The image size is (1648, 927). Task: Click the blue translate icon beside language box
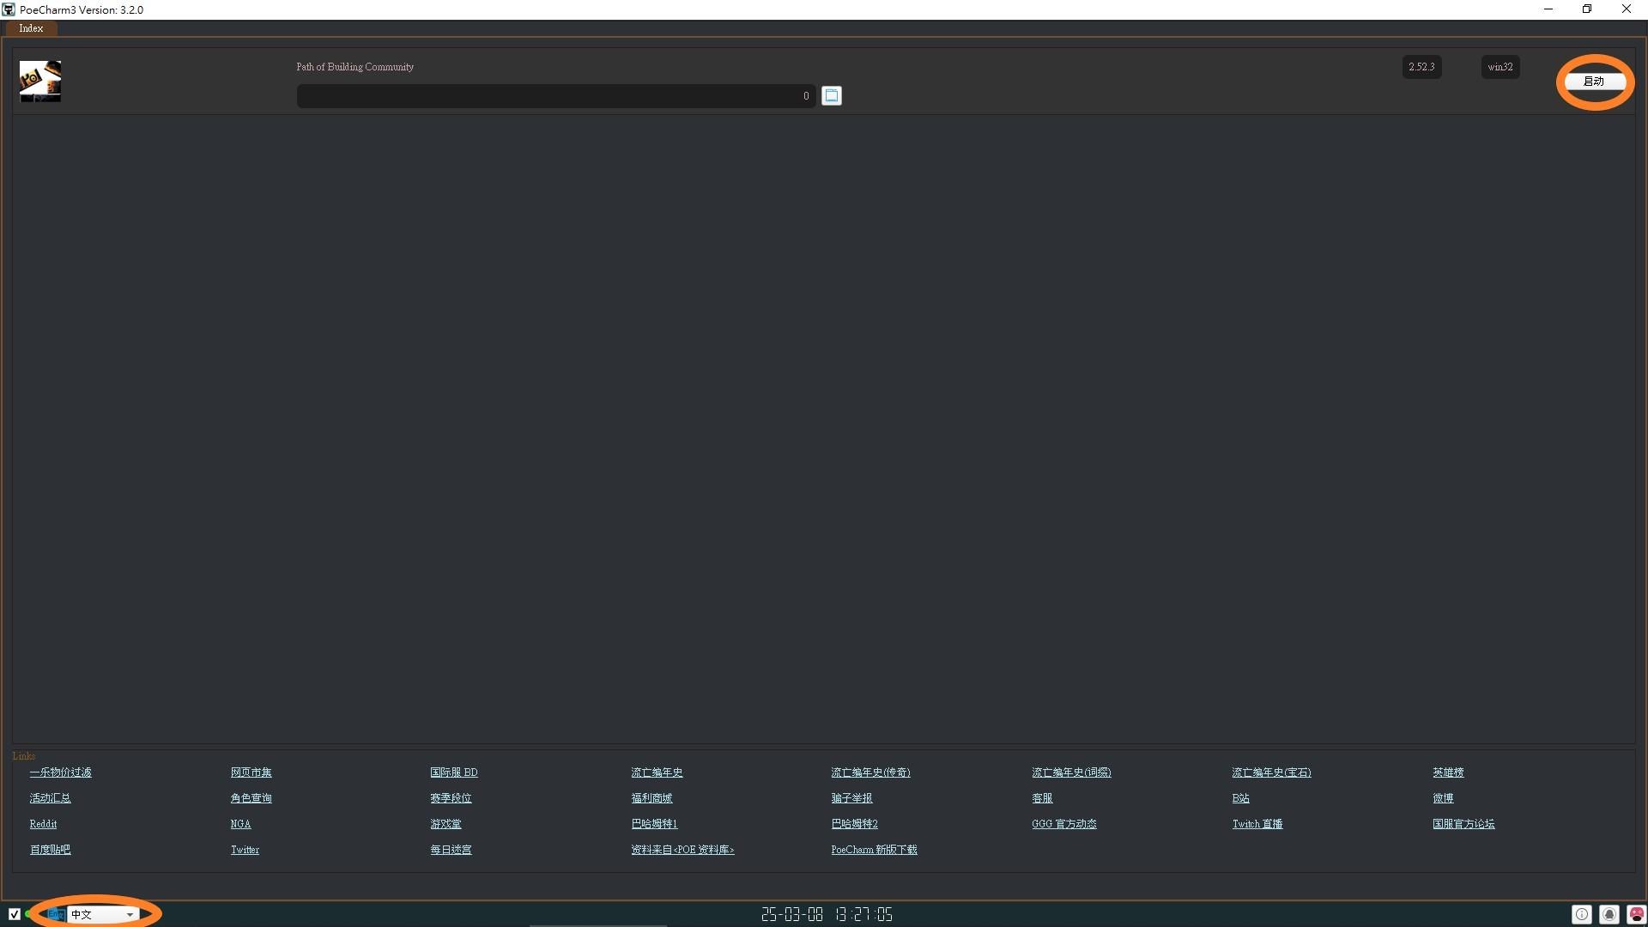(56, 915)
